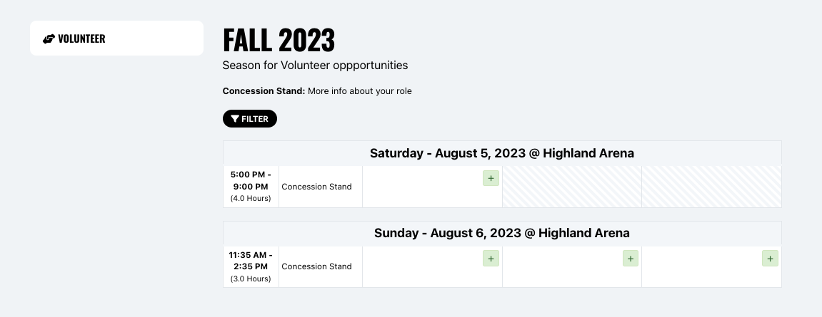Click "More info about your role" text
The width and height of the screenshot is (822, 317).
pyautogui.click(x=359, y=91)
